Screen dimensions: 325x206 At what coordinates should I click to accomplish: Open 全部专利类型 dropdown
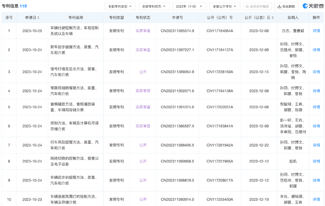coord(120,6)
